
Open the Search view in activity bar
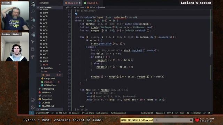pyautogui.click(x=33, y=11)
